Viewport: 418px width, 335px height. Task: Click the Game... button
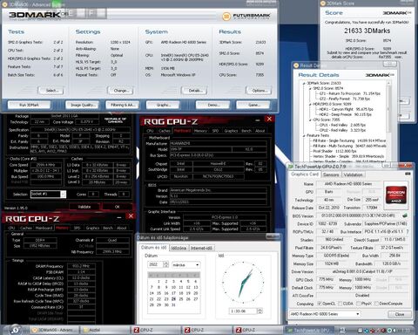pyautogui.click(x=253, y=105)
